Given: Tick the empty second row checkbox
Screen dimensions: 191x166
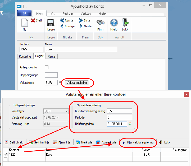Looking at the screenshot, I should click(x=6, y=159).
